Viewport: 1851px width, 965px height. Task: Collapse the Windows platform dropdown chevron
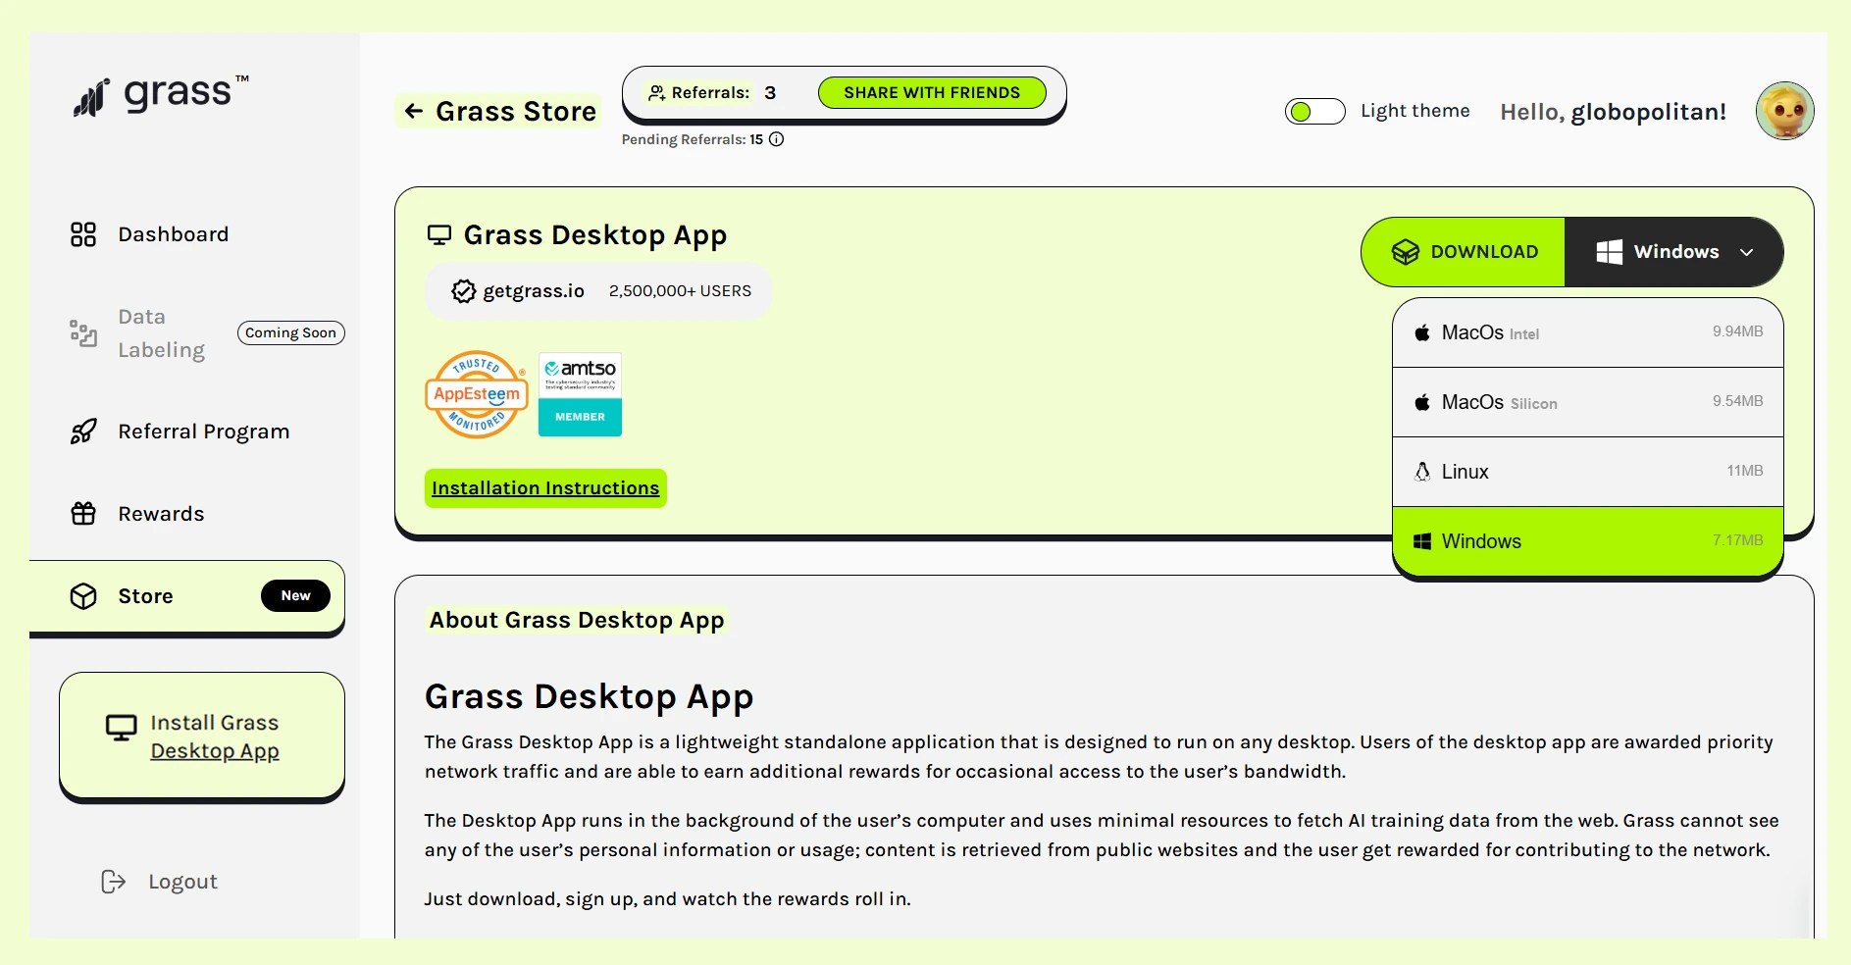(1747, 252)
